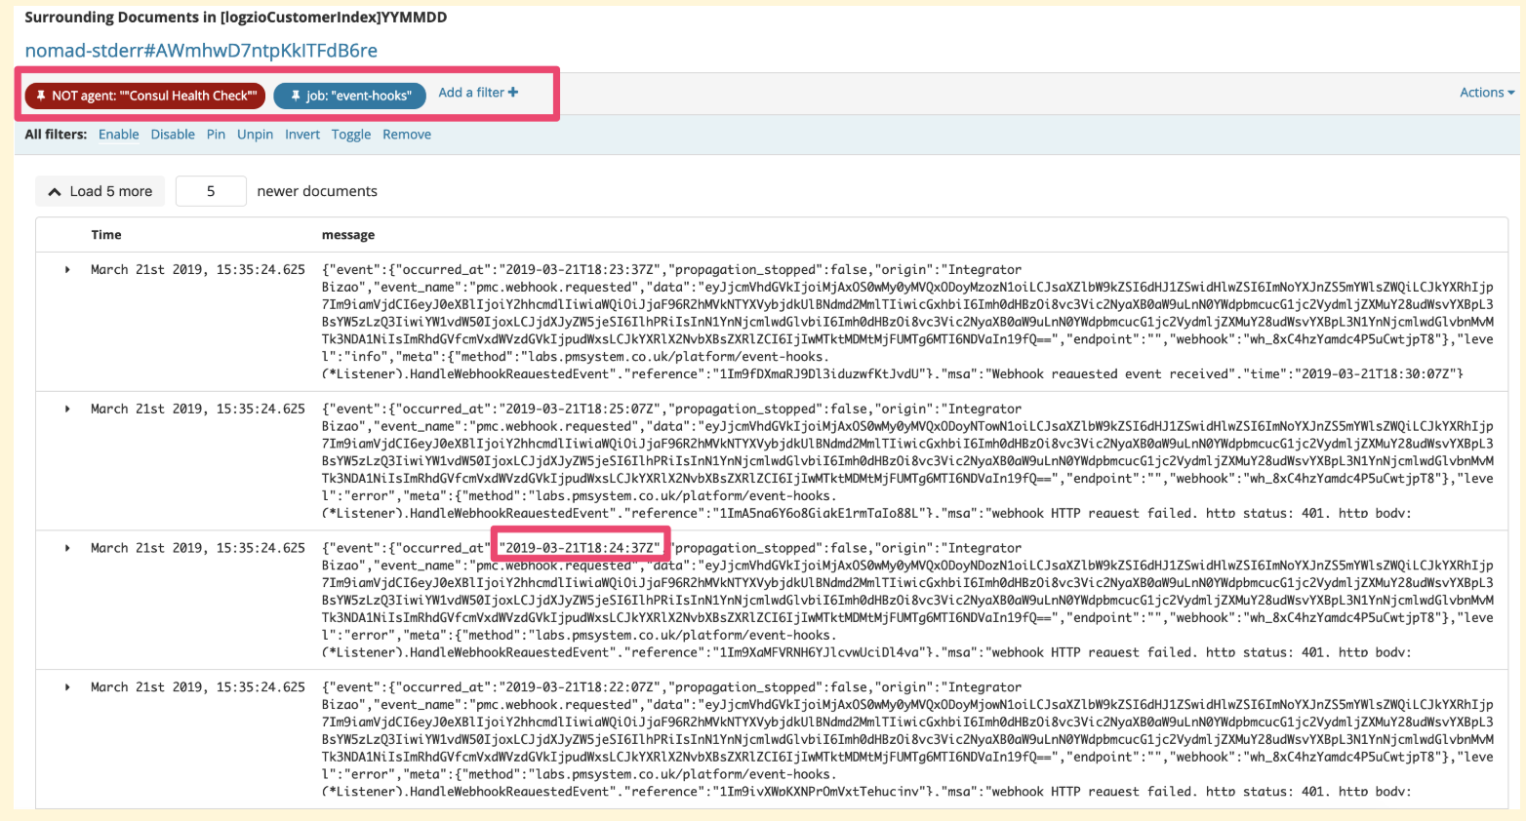The image size is (1526, 821).
Task: Click the newer documents count field
Action: pyautogui.click(x=211, y=191)
